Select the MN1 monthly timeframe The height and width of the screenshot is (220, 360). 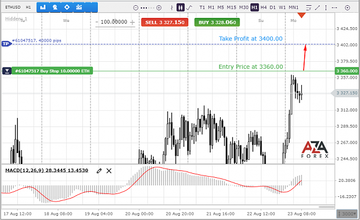point(293,8)
